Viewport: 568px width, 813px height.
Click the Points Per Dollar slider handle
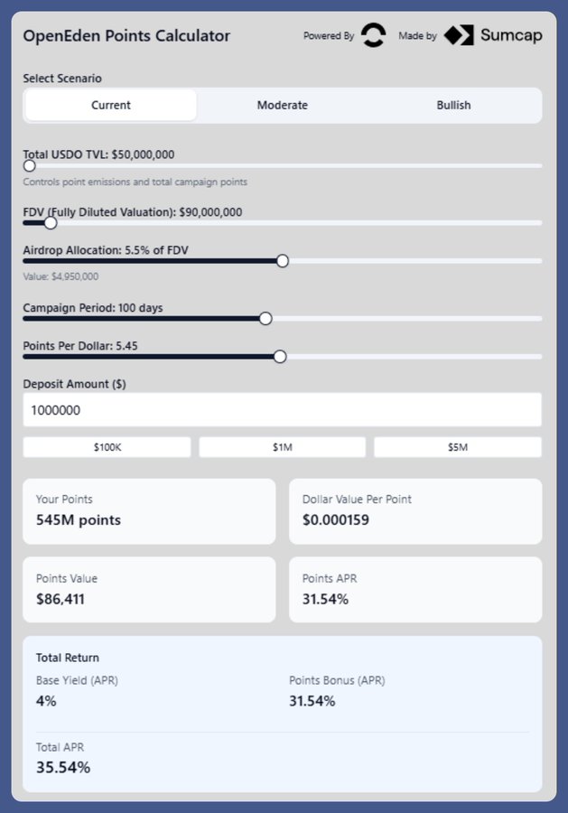point(280,357)
